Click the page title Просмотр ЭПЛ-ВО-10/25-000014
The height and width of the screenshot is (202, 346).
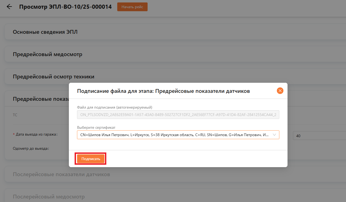point(65,7)
